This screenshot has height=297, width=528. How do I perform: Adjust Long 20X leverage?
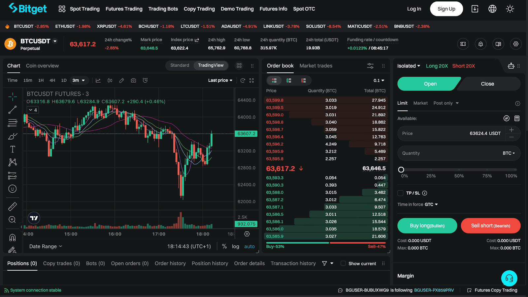[437, 66]
